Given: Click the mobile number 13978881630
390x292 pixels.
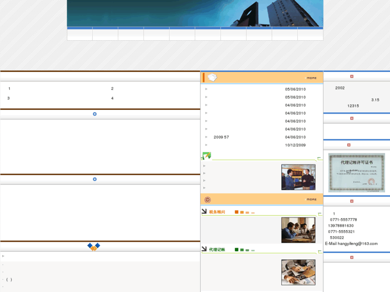Looking at the screenshot, I should (341, 226).
